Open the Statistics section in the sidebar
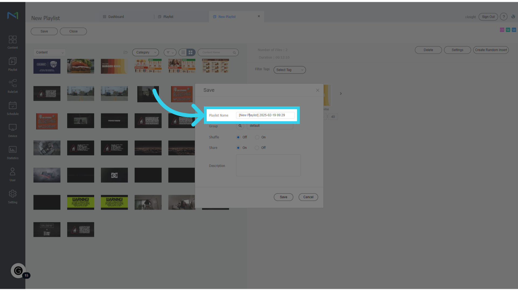The width and height of the screenshot is (518, 291). (13, 153)
